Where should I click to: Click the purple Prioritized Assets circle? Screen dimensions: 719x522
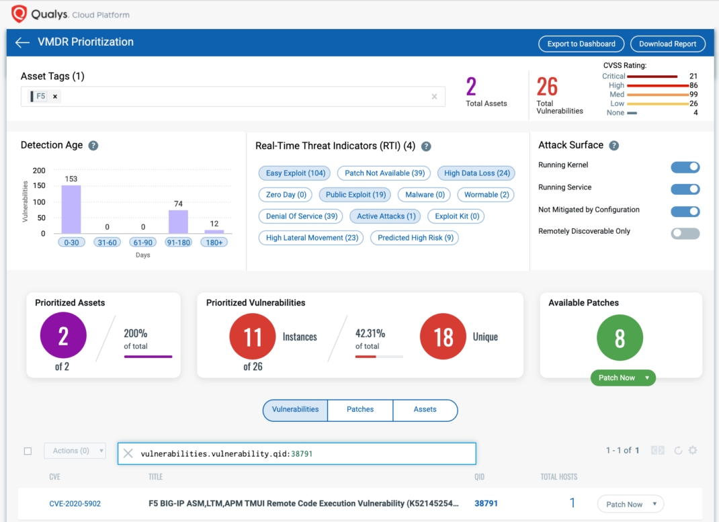[63, 335]
